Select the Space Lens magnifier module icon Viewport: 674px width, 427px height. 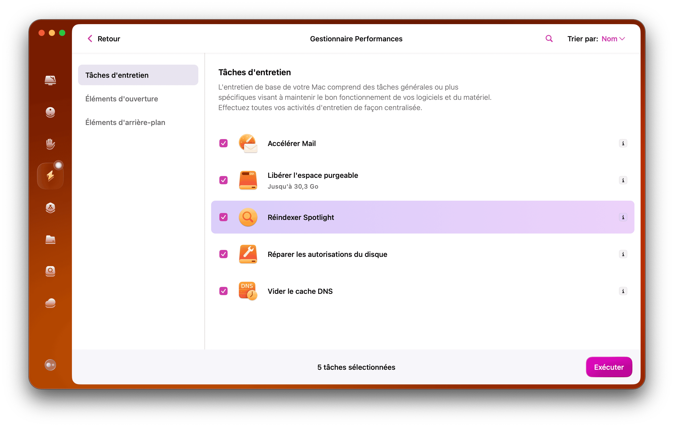(50, 271)
